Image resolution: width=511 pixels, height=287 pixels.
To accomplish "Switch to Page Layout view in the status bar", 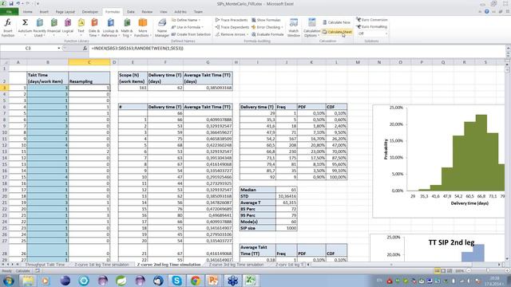I will [x=443, y=271].
